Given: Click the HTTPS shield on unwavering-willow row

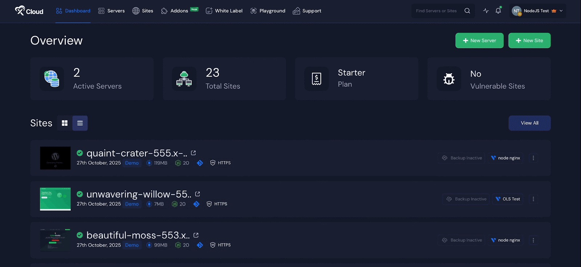Looking at the screenshot, I should coord(209,204).
